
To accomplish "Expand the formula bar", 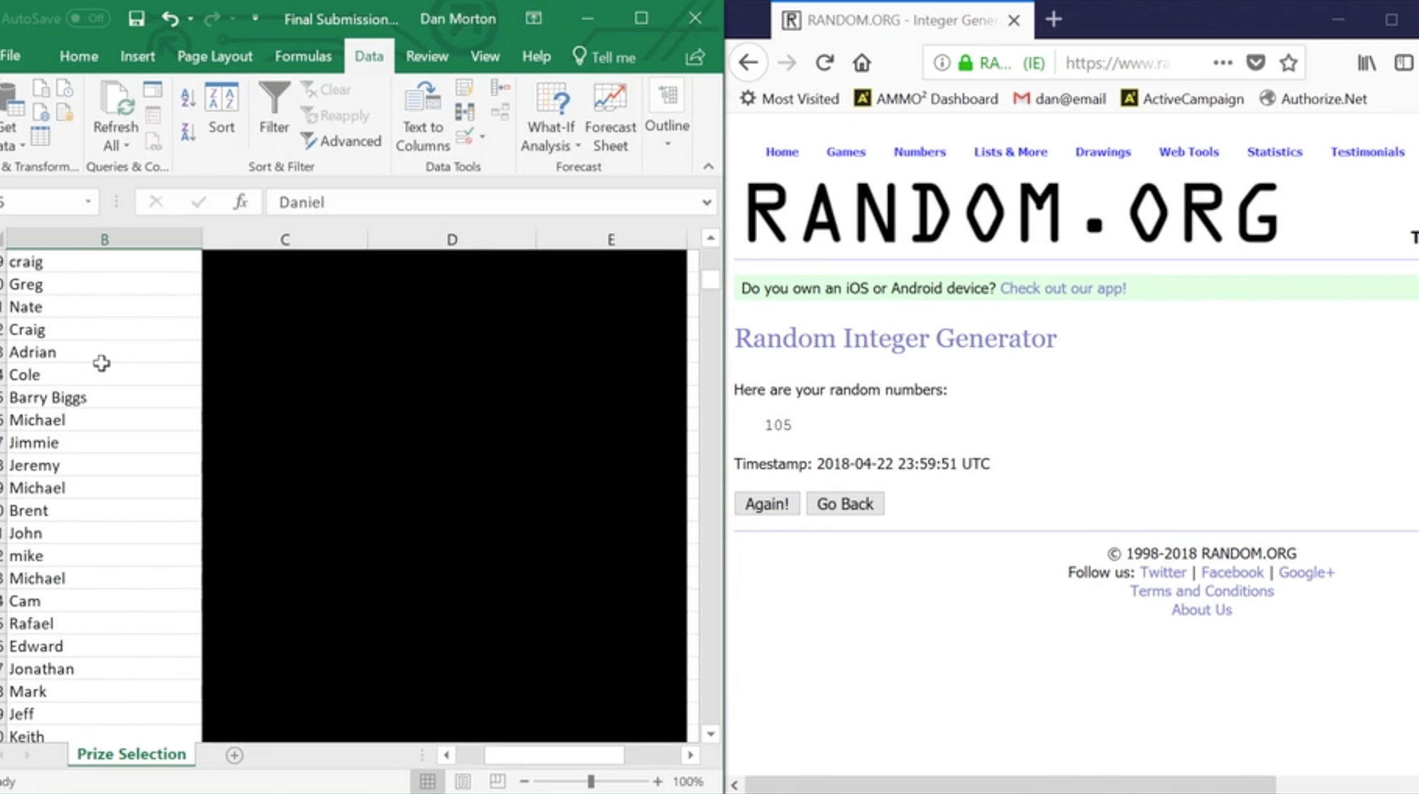I will pyautogui.click(x=707, y=202).
